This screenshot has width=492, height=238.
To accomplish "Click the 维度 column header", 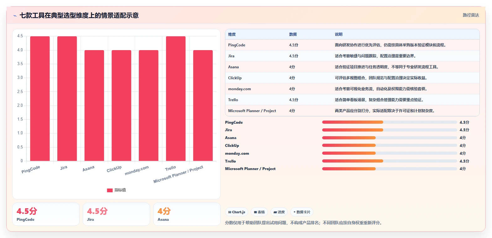I will (232, 34).
